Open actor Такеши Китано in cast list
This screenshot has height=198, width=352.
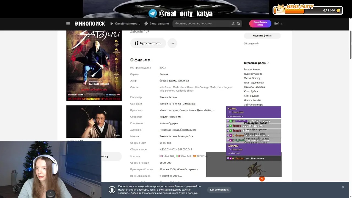[252, 69]
